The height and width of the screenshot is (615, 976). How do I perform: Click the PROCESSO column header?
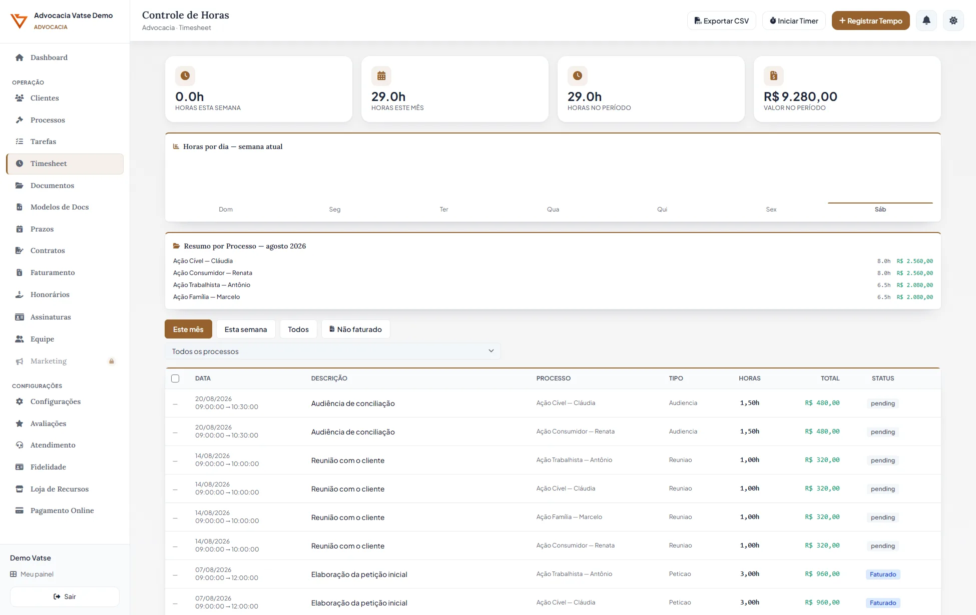[554, 378]
